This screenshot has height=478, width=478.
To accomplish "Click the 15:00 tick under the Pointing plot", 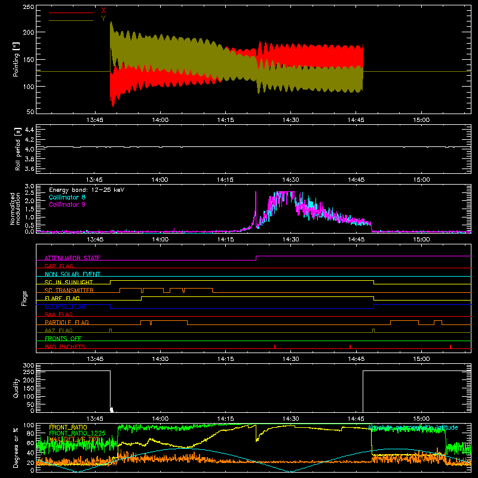I will click(x=421, y=120).
